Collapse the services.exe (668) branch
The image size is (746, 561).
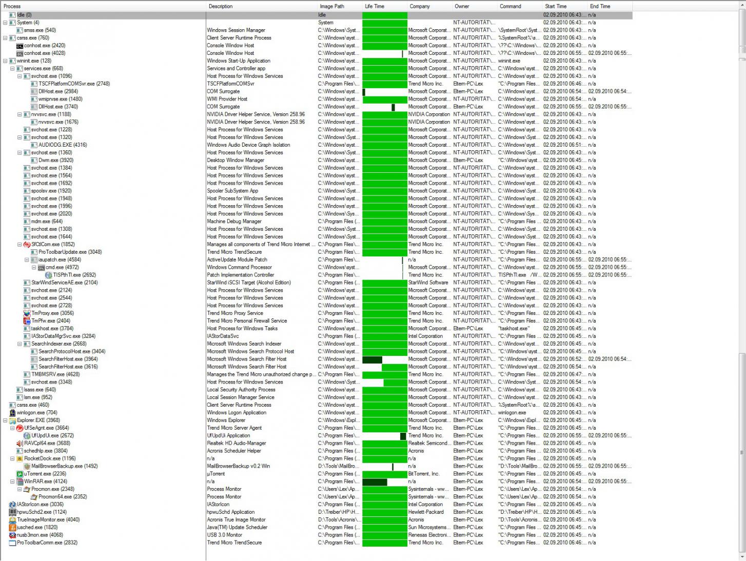tap(12, 69)
